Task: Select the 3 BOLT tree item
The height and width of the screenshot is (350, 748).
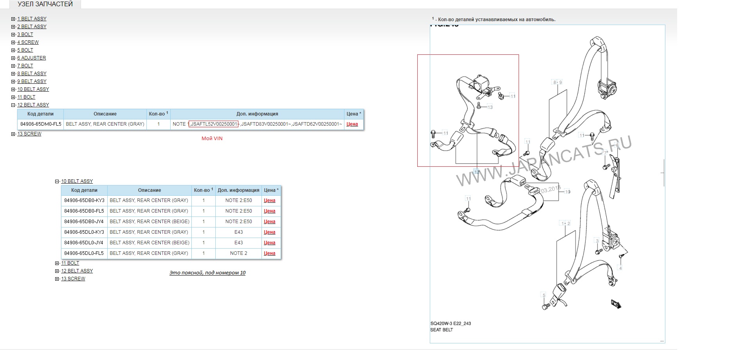Action: coord(25,34)
